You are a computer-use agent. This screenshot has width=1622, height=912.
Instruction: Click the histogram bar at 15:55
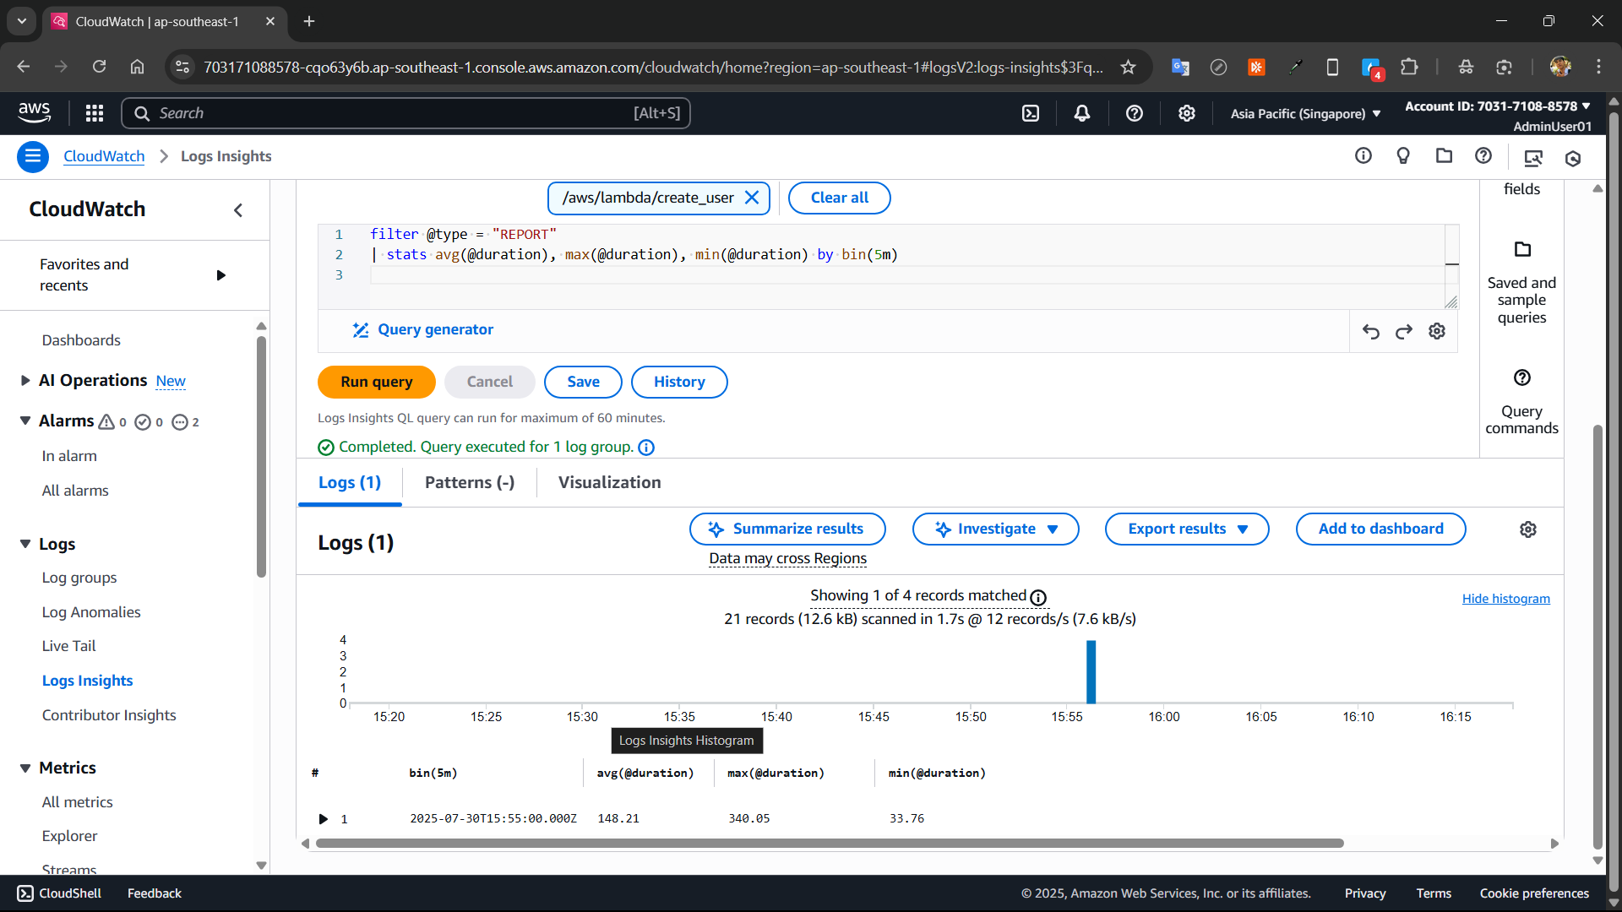1091,671
